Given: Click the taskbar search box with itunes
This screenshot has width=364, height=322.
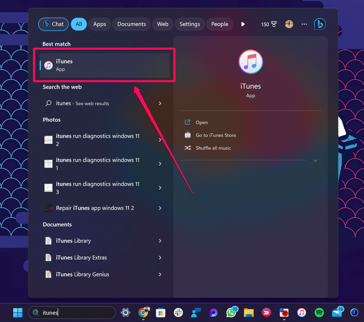Looking at the screenshot, I should [72, 312].
